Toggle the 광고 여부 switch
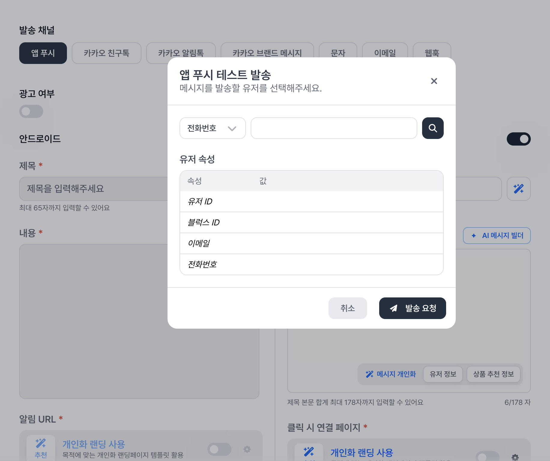The width and height of the screenshot is (550, 461). [x=31, y=111]
